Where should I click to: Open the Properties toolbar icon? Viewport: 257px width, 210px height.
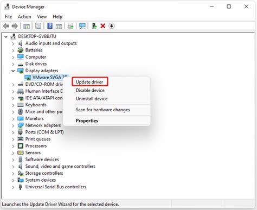(x=38, y=26)
